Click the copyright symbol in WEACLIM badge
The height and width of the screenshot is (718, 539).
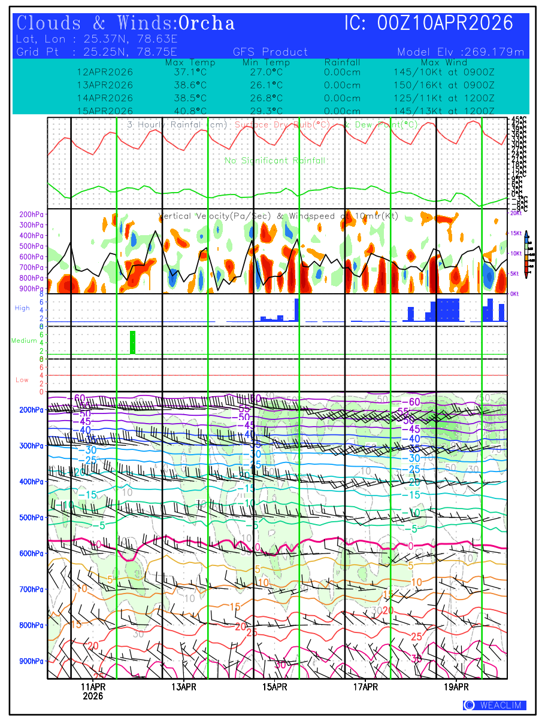(470, 705)
